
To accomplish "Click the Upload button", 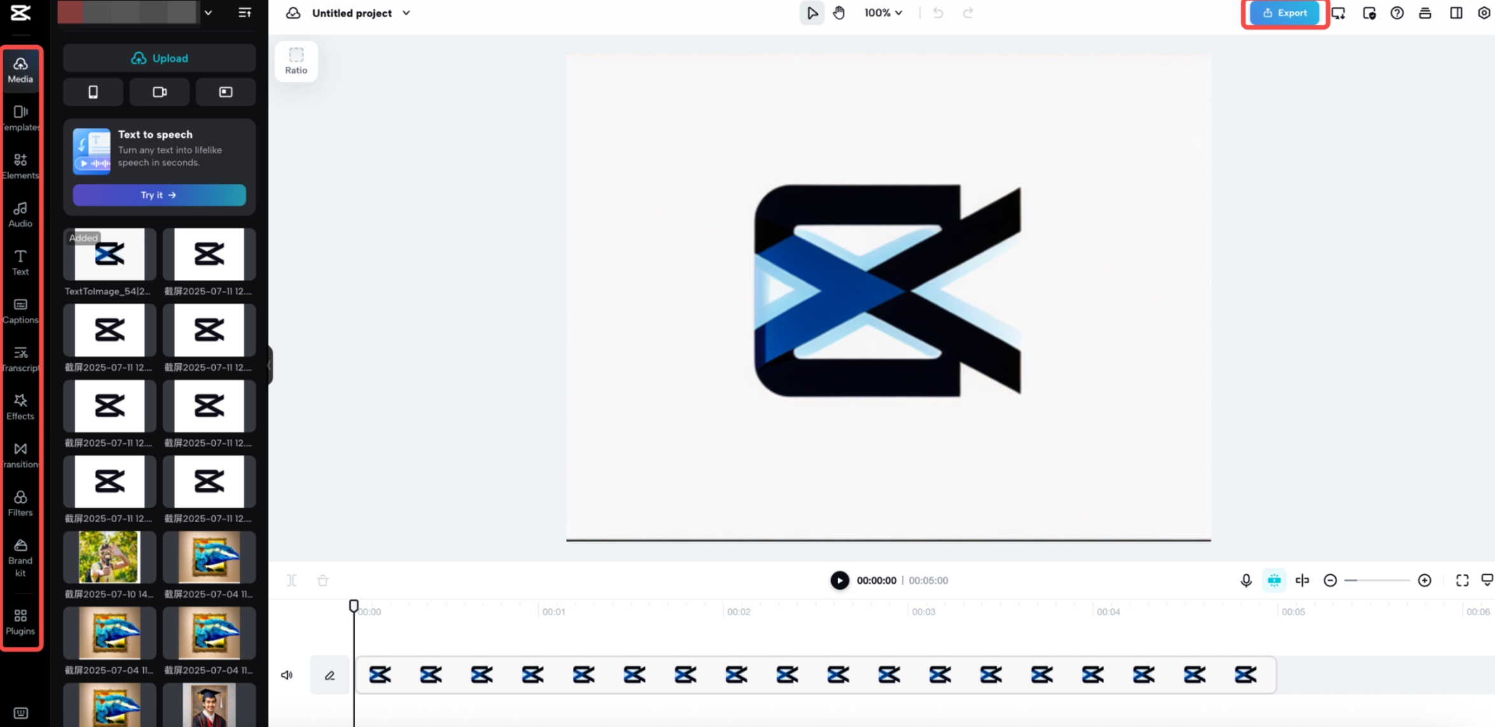I will [x=159, y=58].
